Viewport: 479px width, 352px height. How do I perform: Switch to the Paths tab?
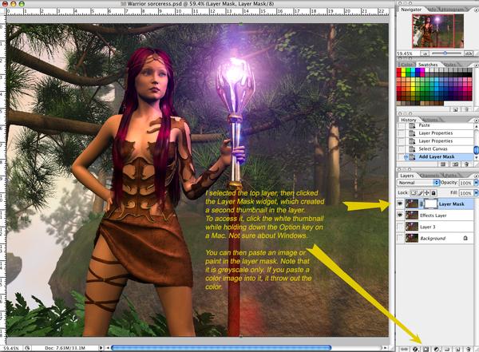(x=451, y=176)
